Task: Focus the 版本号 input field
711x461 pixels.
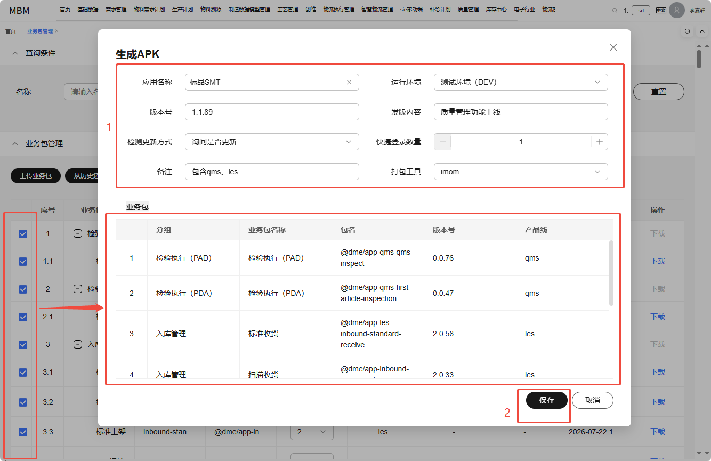Action: tap(272, 112)
